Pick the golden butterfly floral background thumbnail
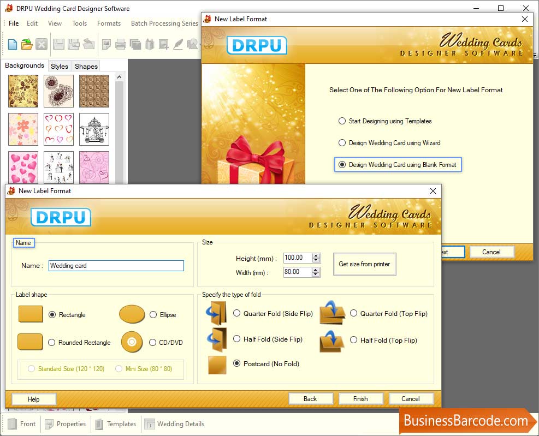 click(23, 91)
